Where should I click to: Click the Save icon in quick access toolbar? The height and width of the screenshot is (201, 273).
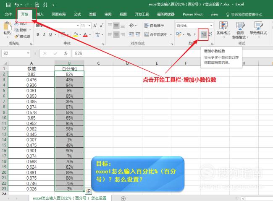8,5
